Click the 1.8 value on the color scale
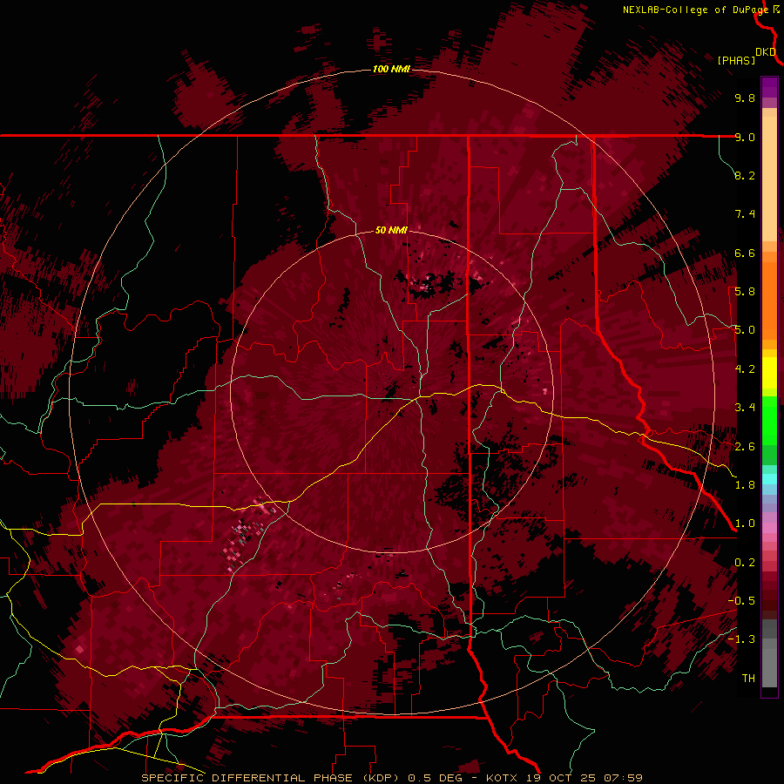Screen dimensions: 784x784 click(745, 485)
